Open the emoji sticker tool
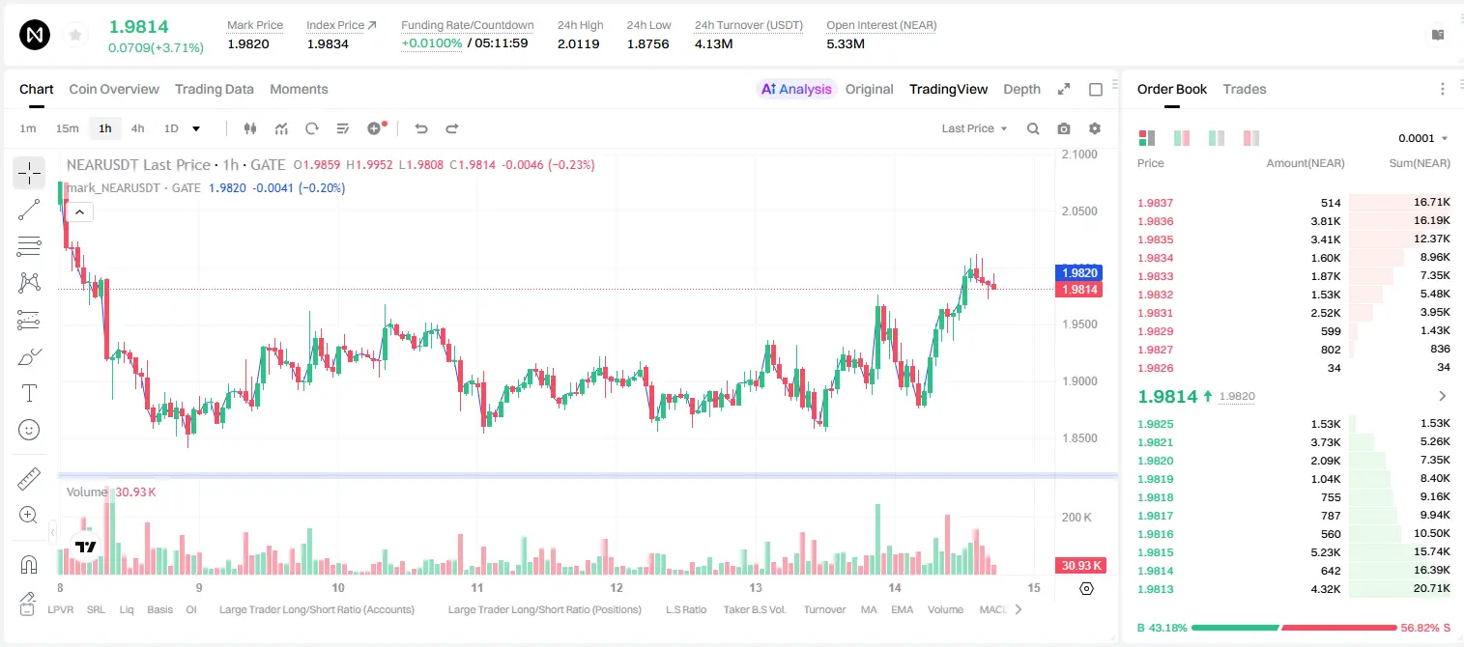The image size is (1464, 647). (29, 430)
